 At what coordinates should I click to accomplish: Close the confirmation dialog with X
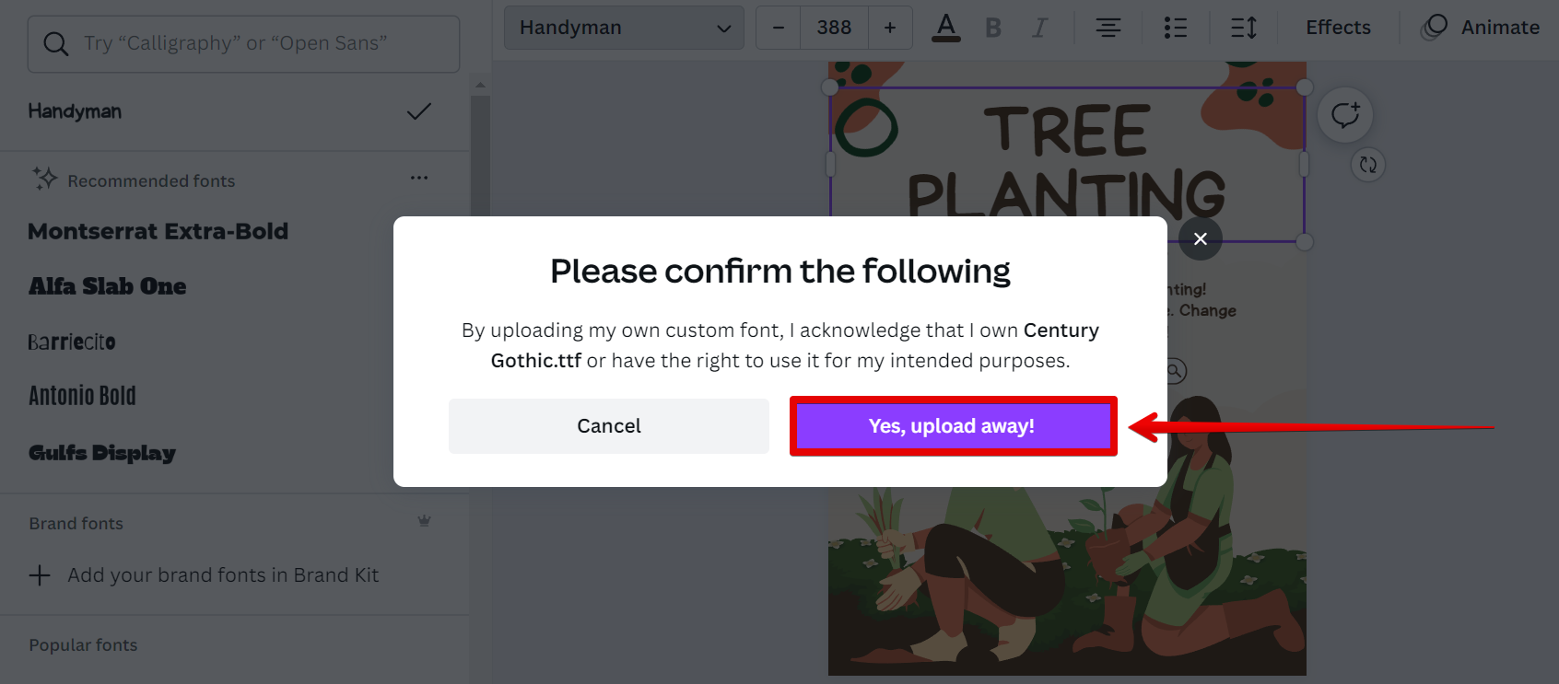[x=1201, y=239]
